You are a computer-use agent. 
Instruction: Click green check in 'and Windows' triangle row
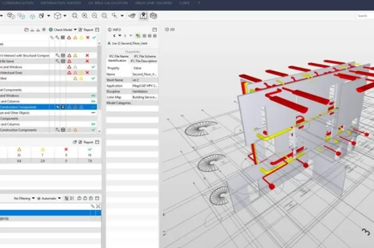tap(93, 67)
